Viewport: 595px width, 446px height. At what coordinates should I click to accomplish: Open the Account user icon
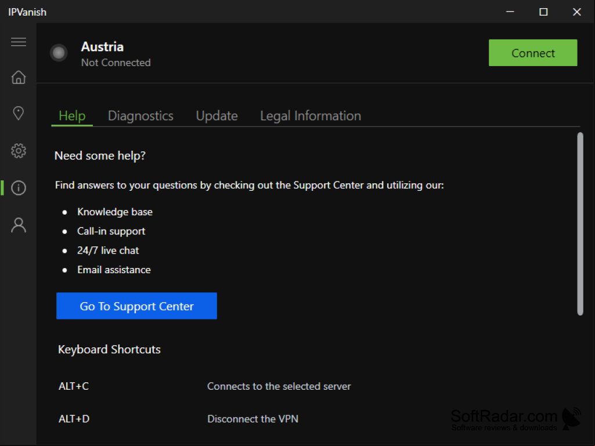pyautogui.click(x=19, y=225)
